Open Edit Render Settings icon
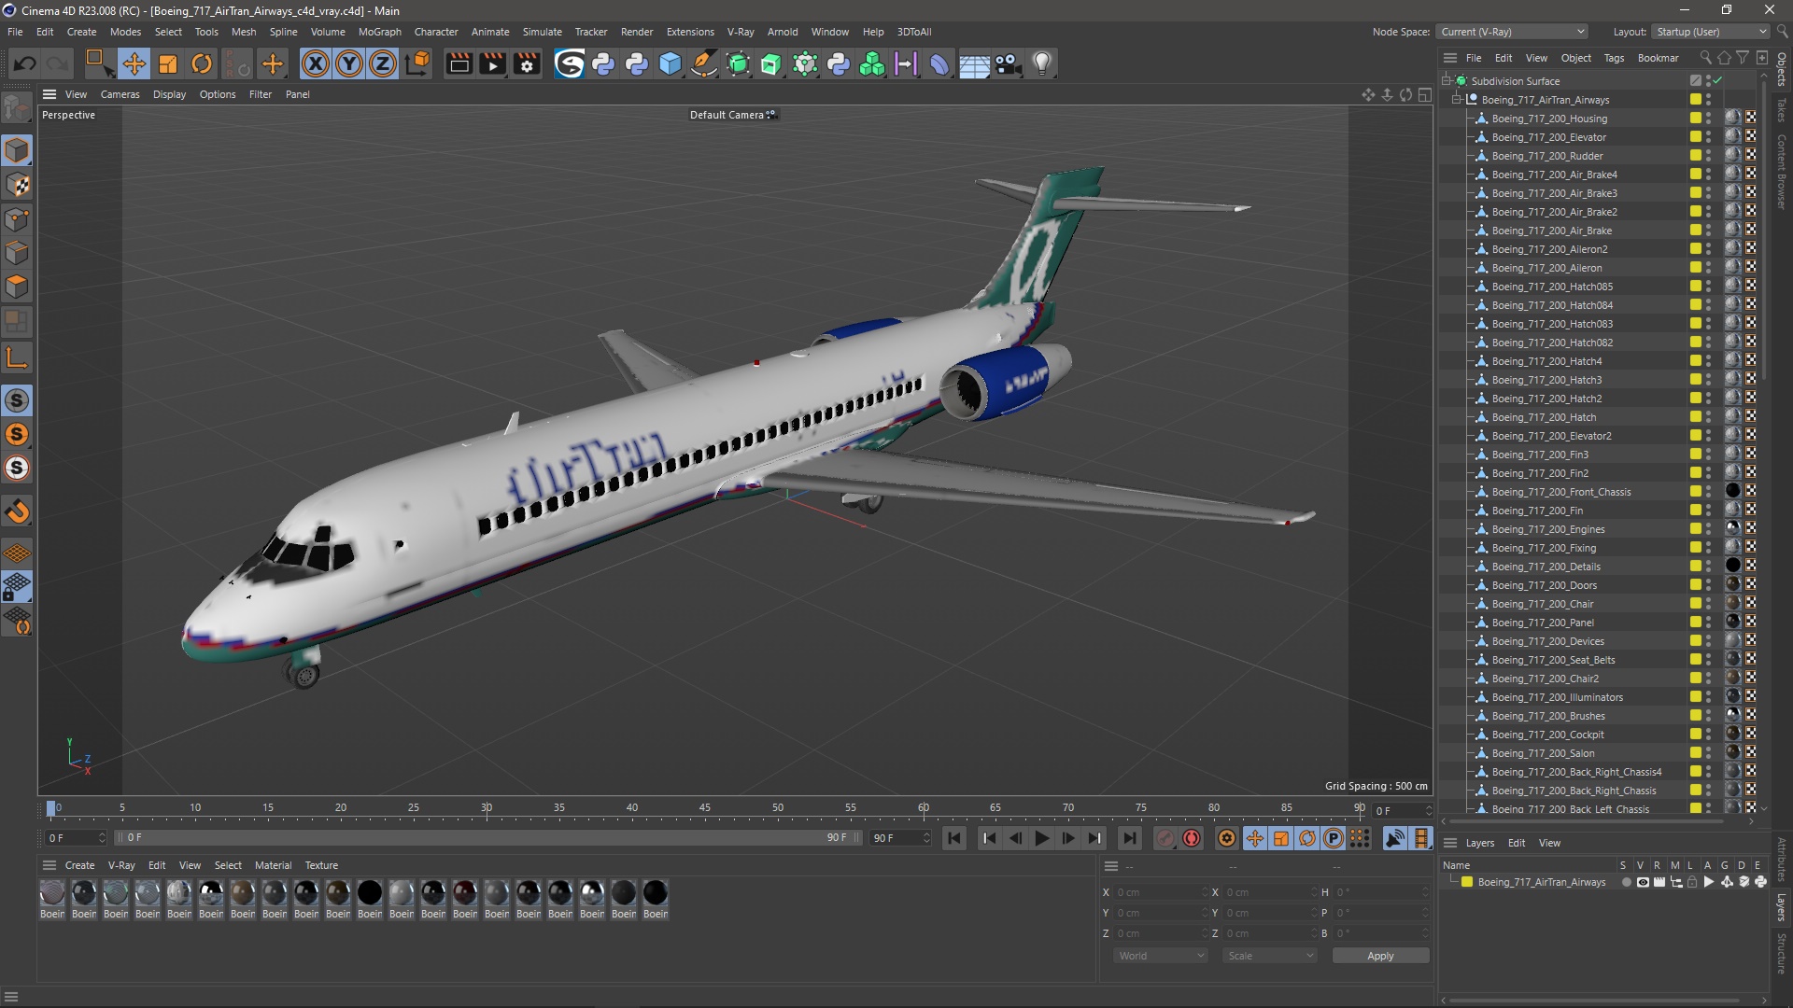Screen dimensions: 1793x1008 pyautogui.click(x=528, y=63)
